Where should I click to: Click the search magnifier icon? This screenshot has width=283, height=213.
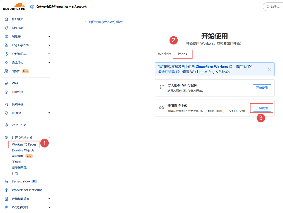[x=268, y=7]
